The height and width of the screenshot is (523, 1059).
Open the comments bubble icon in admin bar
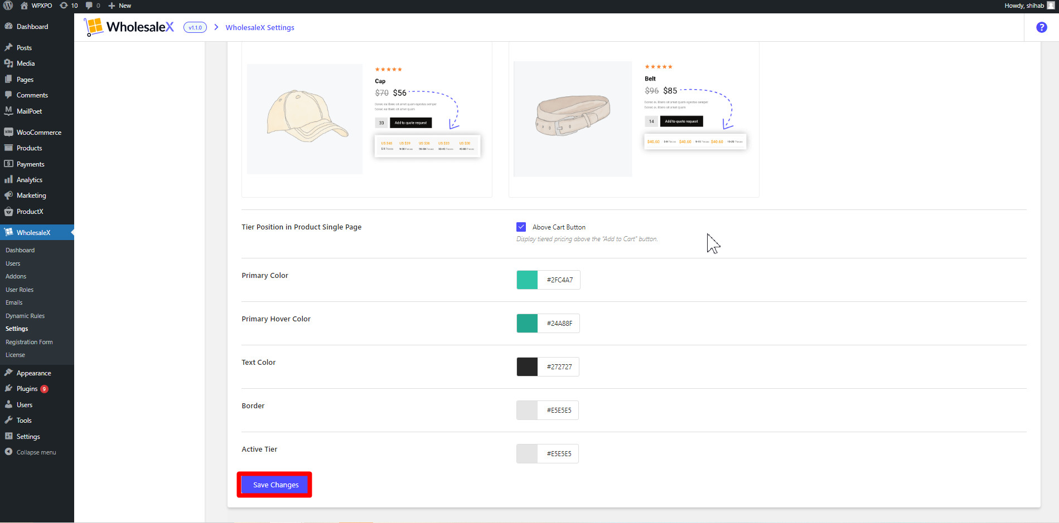point(89,6)
